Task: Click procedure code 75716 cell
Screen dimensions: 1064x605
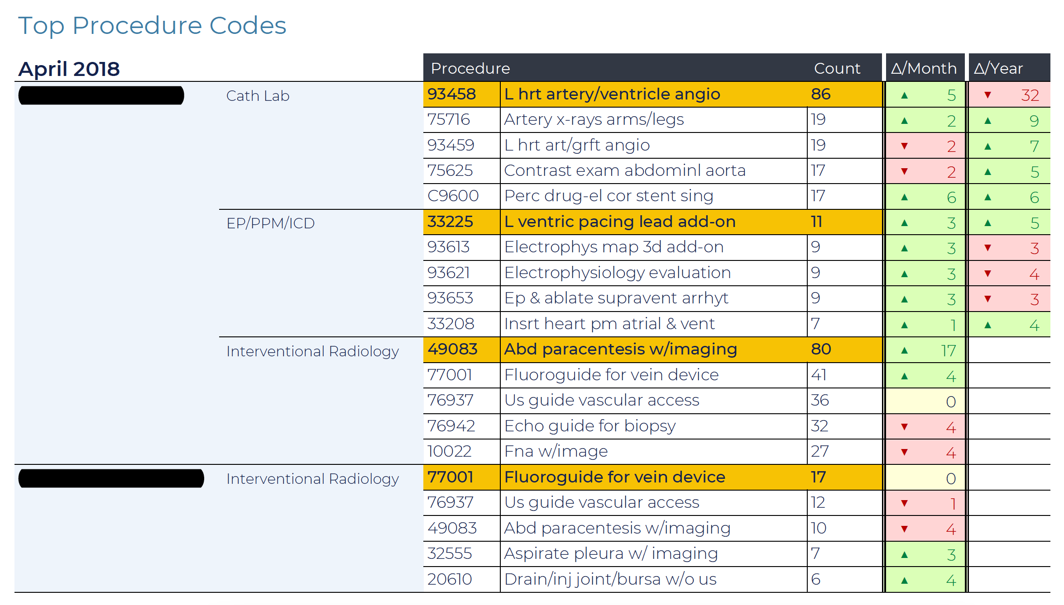Action: tap(449, 119)
